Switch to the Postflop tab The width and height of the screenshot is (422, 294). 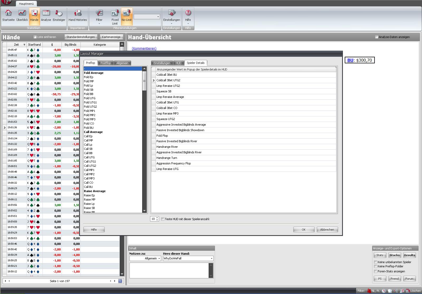point(105,63)
